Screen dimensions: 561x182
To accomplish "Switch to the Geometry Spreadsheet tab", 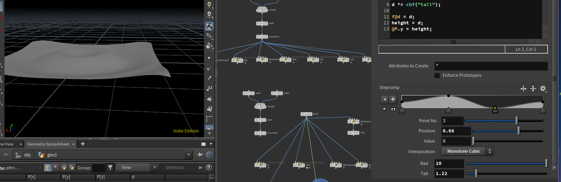I will click(x=48, y=144).
